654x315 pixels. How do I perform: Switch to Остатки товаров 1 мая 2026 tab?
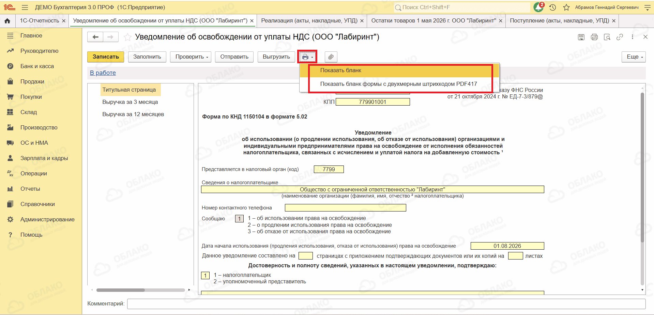coord(434,21)
